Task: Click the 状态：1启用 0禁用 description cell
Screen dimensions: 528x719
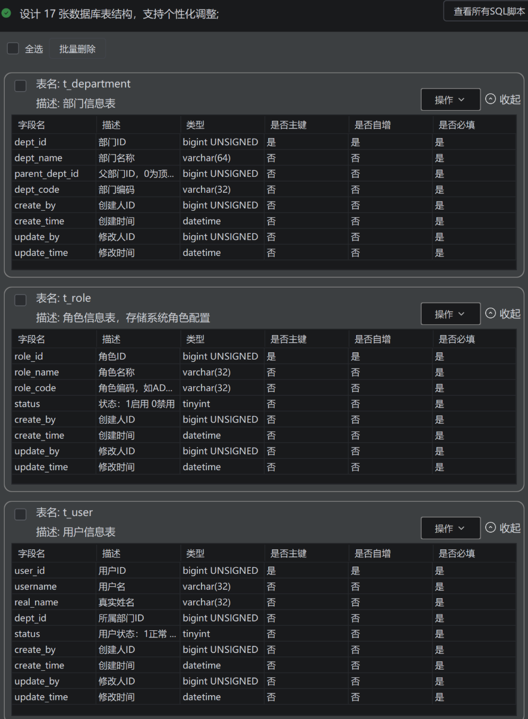Action: tap(137, 404)
